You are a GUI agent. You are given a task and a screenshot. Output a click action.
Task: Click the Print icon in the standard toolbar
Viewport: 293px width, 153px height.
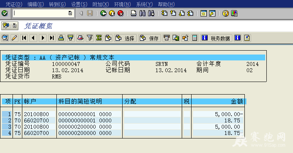tap(134, 13)
